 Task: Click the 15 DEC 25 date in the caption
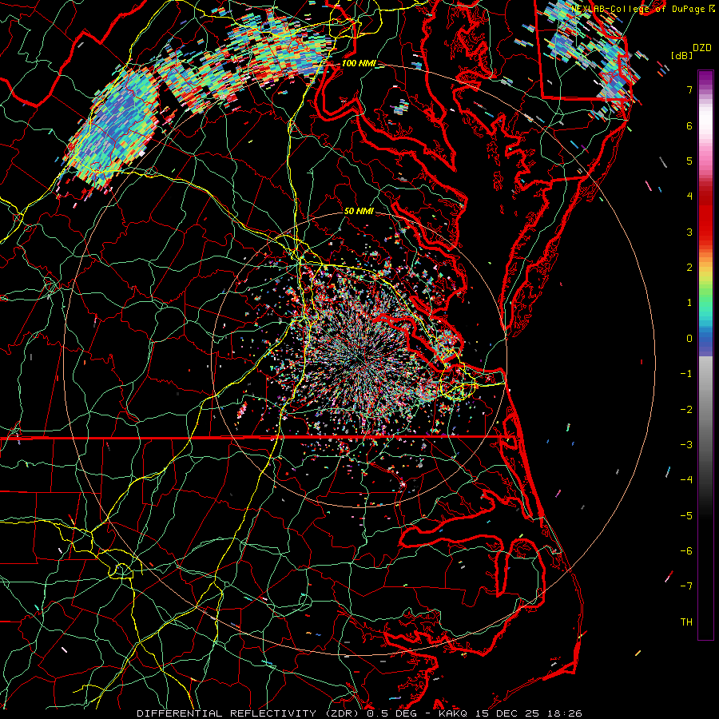pos(506,713)
